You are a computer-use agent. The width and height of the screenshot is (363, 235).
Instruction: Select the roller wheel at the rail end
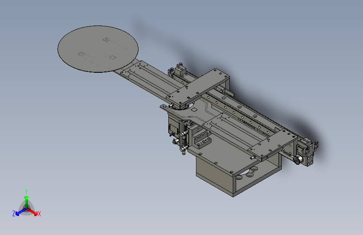(298, 160)
